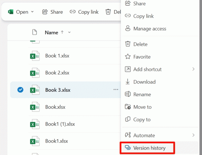The height and width of the screenshot is (155, 202).
Task: Click the Excel icon next to Book 2.xlsx
Action: click(x=33, y=73)
